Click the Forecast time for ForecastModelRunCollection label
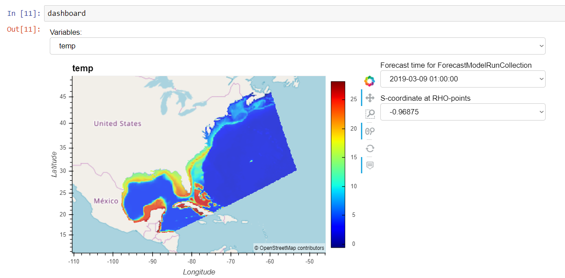The image size is (565, 278). 456,65
